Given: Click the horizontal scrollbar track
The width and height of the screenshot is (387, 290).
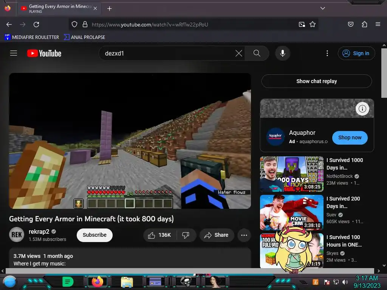Looking at the screenshot, I should click(190, 271).
